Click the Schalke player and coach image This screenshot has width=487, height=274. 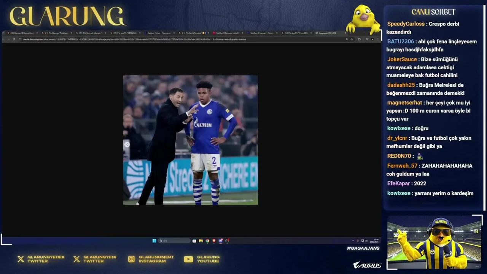[190, 140]
